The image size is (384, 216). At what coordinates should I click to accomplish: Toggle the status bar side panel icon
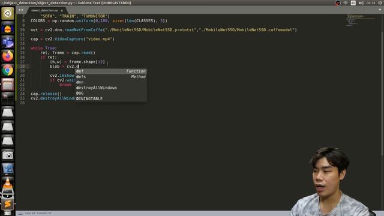tap(20, 214)
